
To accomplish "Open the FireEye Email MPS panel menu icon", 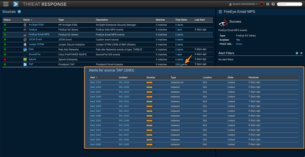I will (x=220, y=12).
